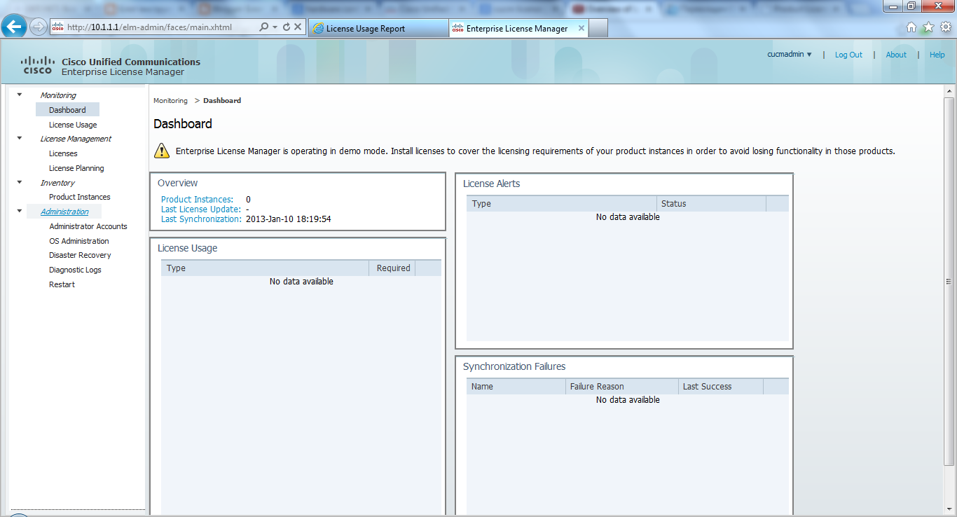Click the License Management section heading
Screen dimensions: 957x517
pyautogui.click(x=76, y=139)
